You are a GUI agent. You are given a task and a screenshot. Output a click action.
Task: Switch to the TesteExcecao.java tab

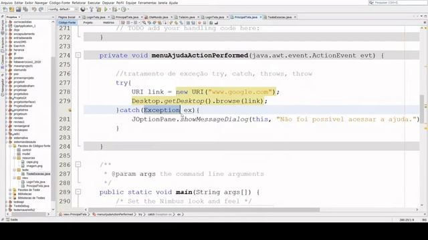coord(280,17)
